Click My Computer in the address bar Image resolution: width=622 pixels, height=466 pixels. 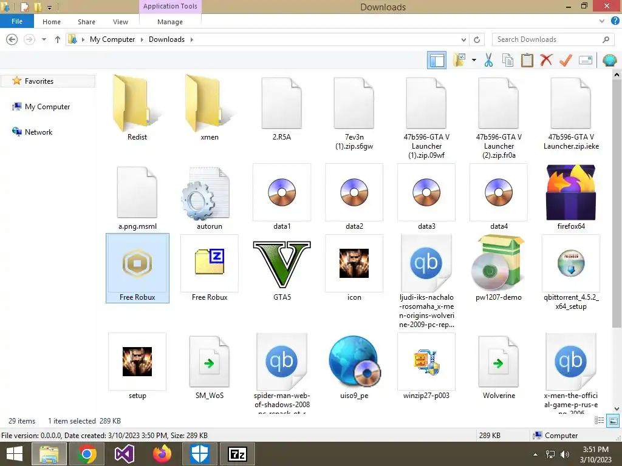(112, 39)
